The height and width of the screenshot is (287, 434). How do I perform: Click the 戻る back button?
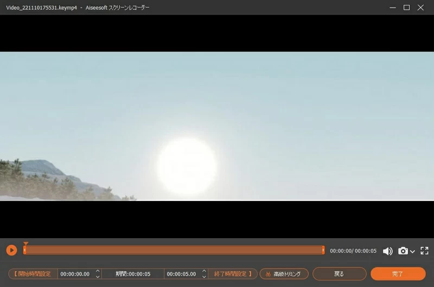(339, 274)
